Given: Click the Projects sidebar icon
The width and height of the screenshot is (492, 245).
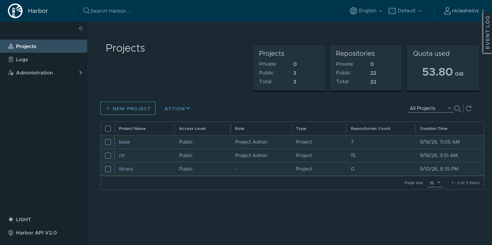Looking at the screenshot, I should tap(11, 46).
